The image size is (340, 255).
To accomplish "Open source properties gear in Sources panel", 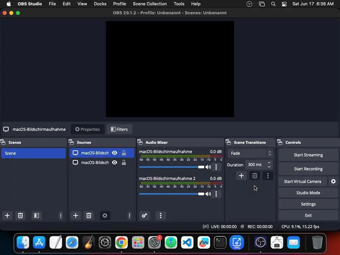I will pyautogui.click(x=105, y=215).
